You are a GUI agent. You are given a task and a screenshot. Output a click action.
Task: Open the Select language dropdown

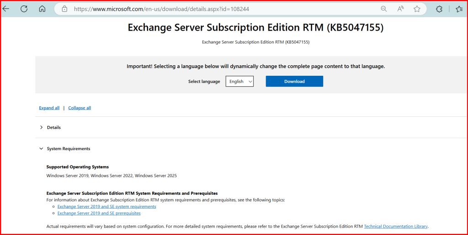click(x=239, y=81)
